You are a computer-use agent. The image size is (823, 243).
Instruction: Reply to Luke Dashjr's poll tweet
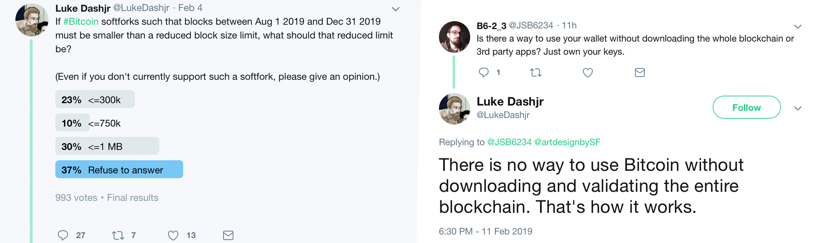tap(64, 235)
